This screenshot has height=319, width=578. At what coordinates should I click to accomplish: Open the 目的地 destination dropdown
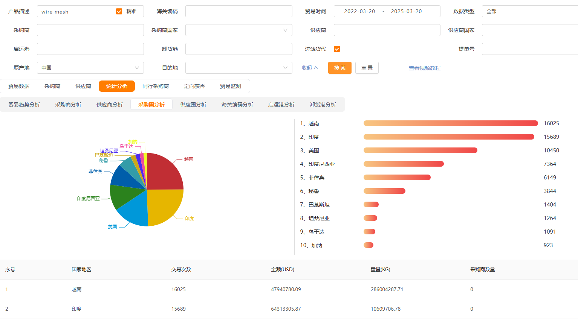click(239, 68)
